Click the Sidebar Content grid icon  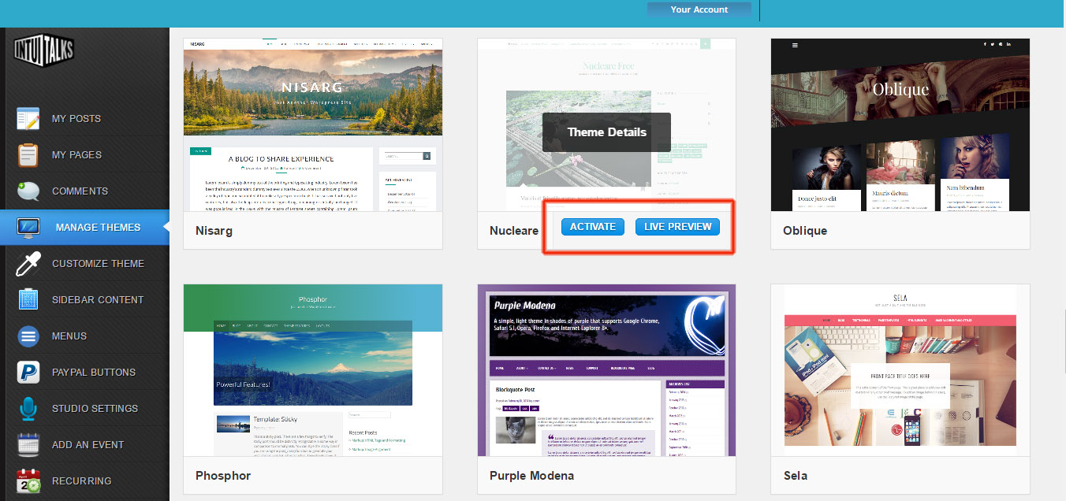click(28, 299)
